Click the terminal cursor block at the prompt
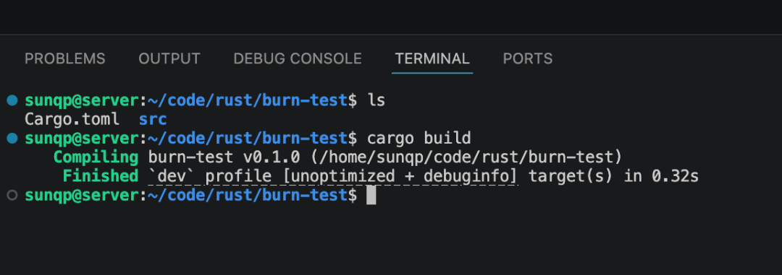Viewport: 782px width, 275px height. click(x=371, y=196)
